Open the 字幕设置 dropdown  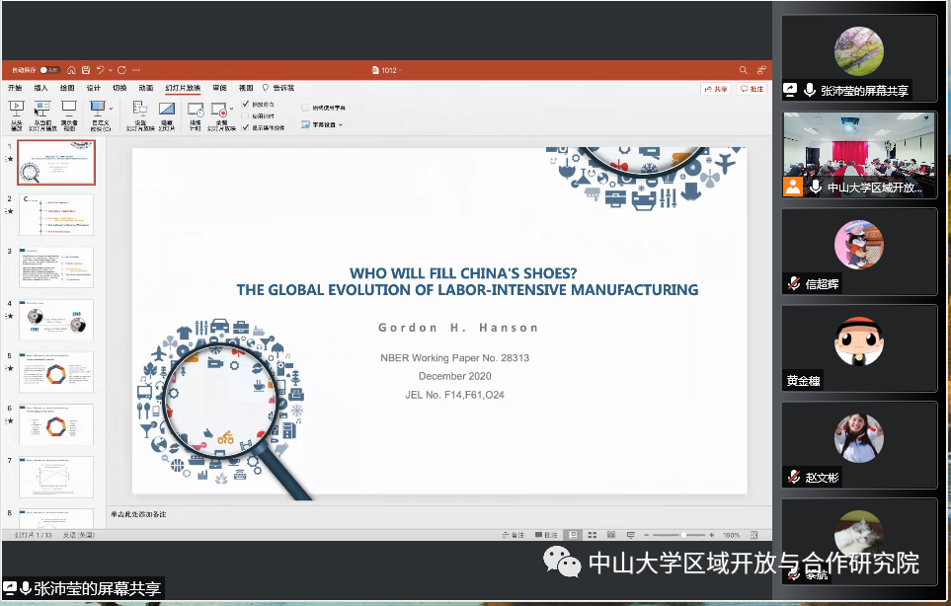coord(343,124)
